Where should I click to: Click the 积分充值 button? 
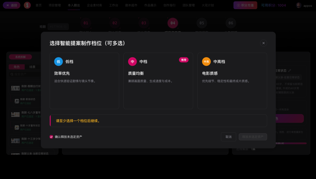click(x=245, y=5)
